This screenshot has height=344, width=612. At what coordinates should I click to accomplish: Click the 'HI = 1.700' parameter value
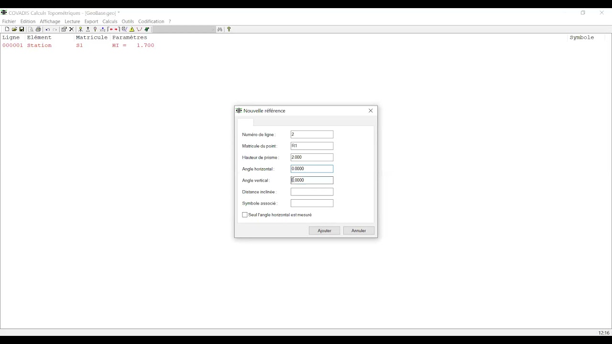[x=133, y=45]
